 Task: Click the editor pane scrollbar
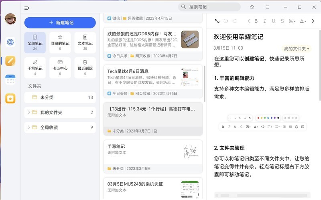click(x=320, y=65)
